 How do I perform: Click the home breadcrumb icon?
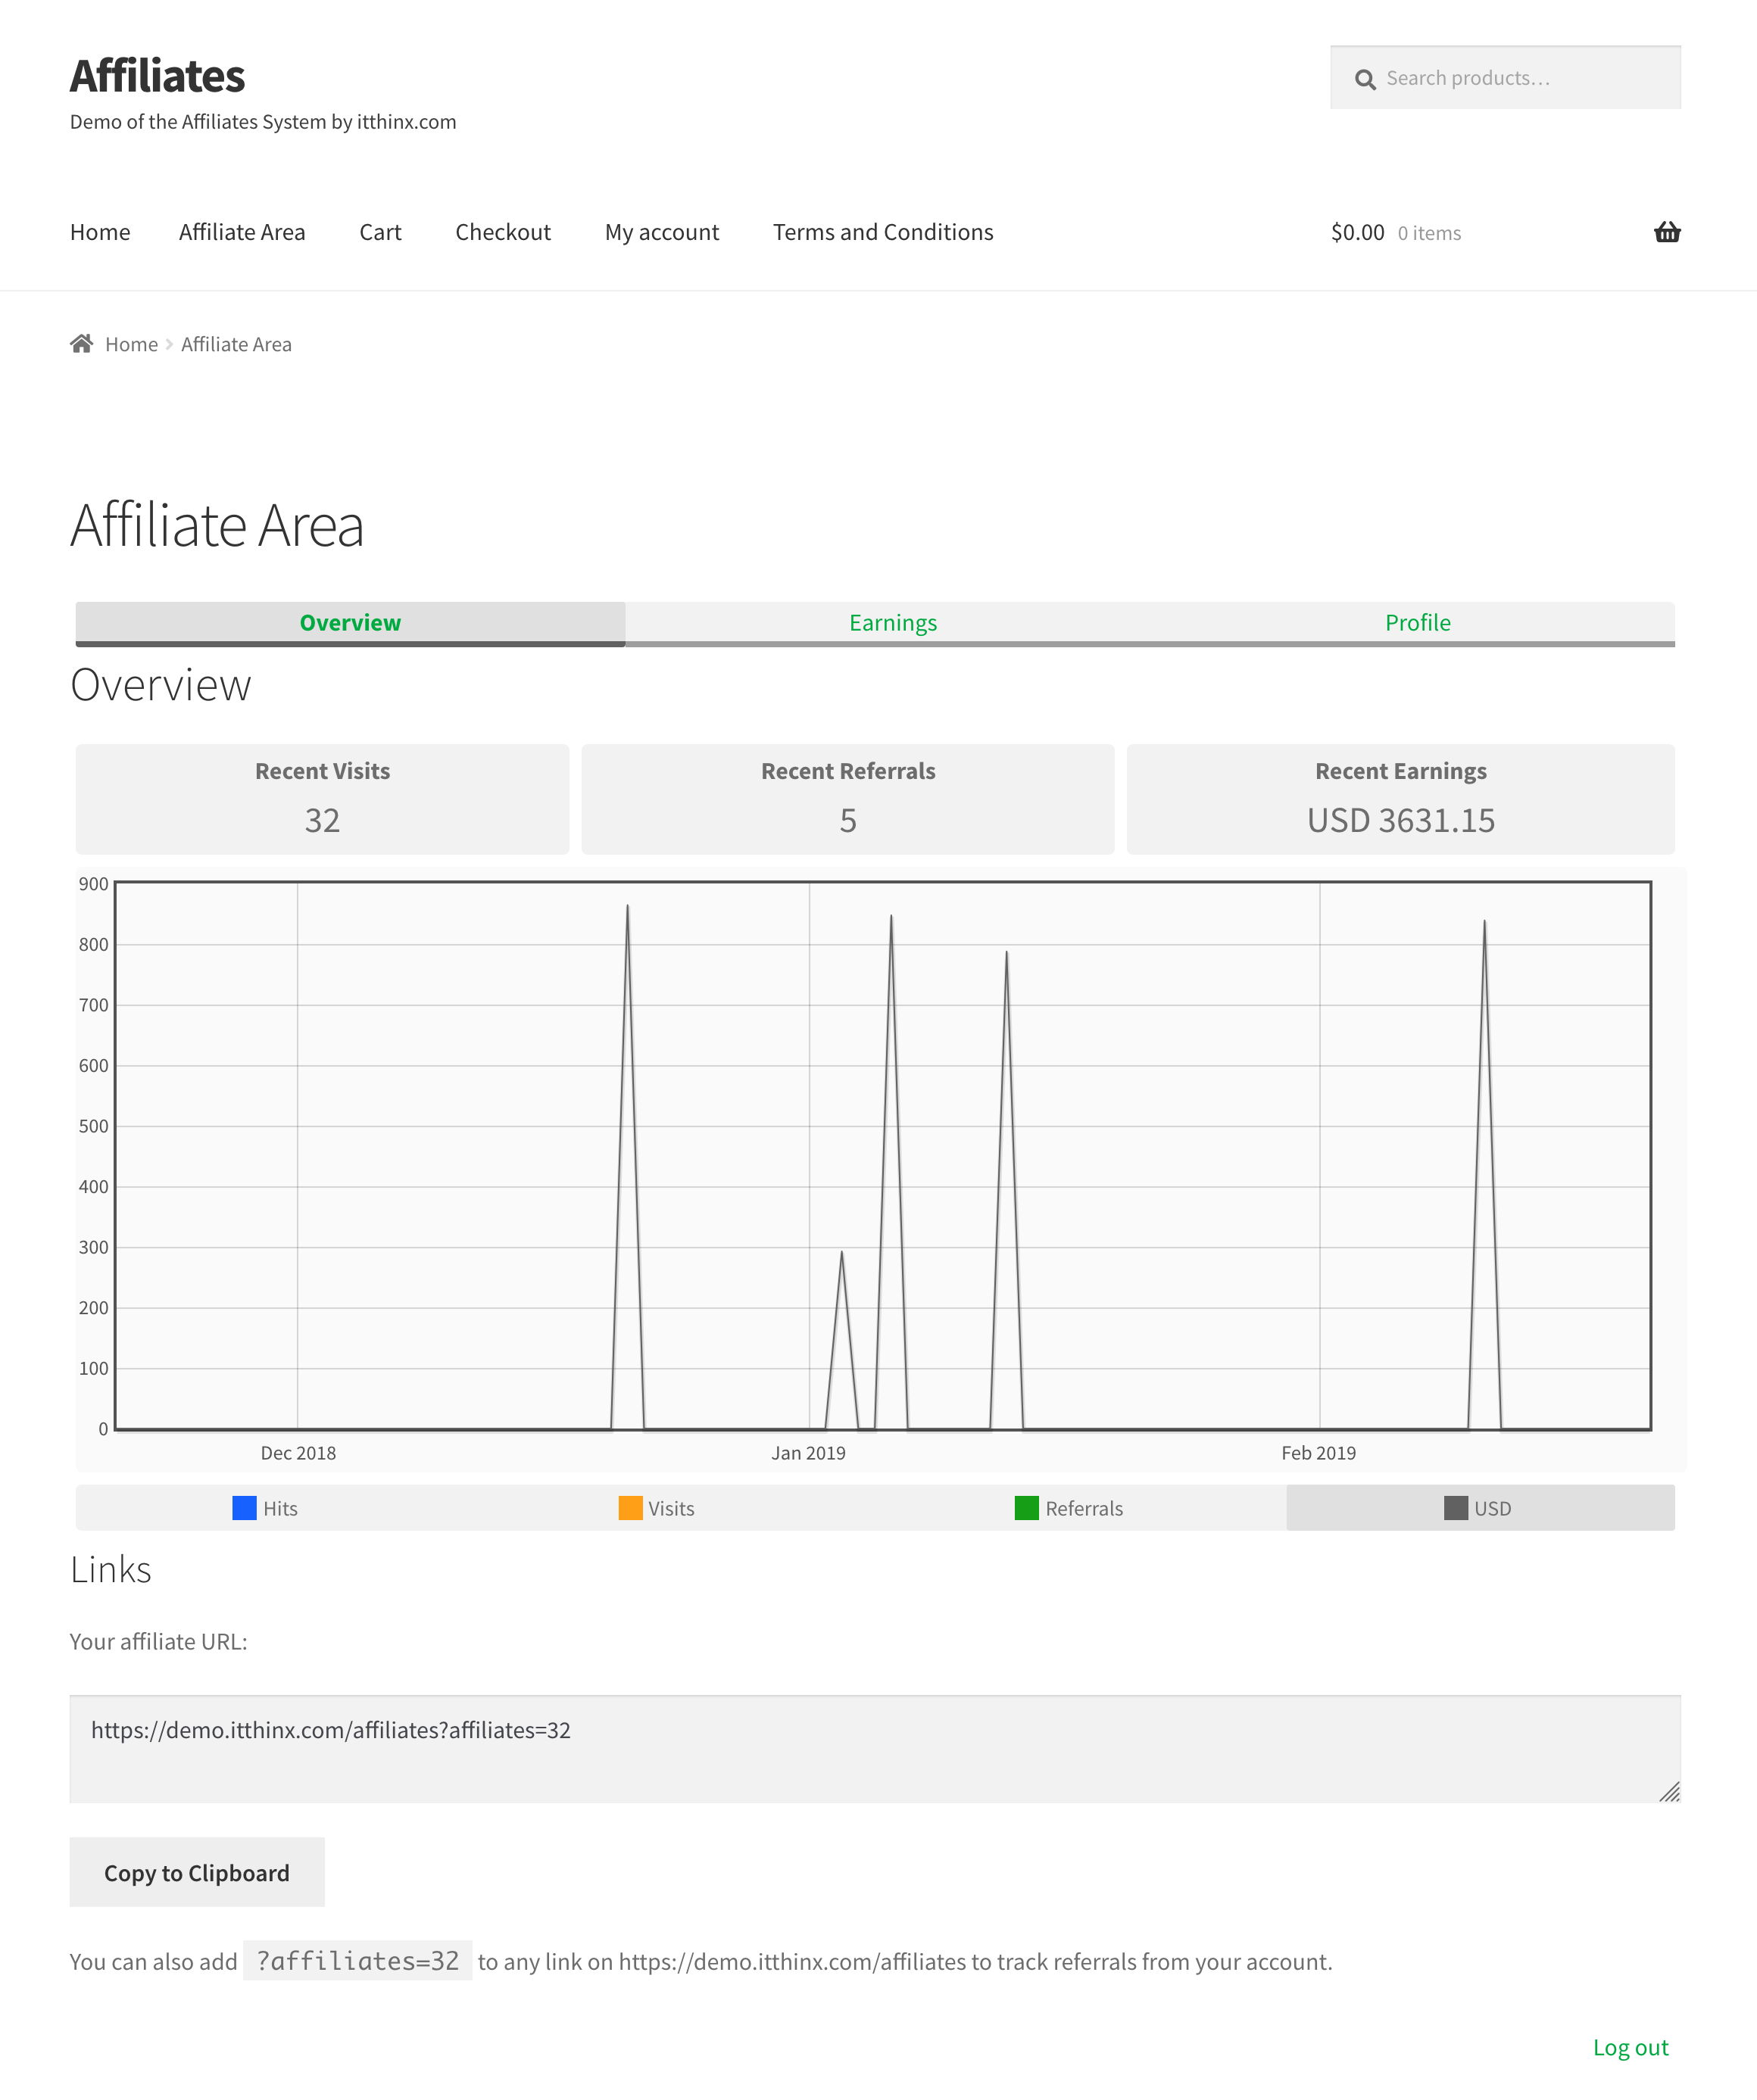82,342
